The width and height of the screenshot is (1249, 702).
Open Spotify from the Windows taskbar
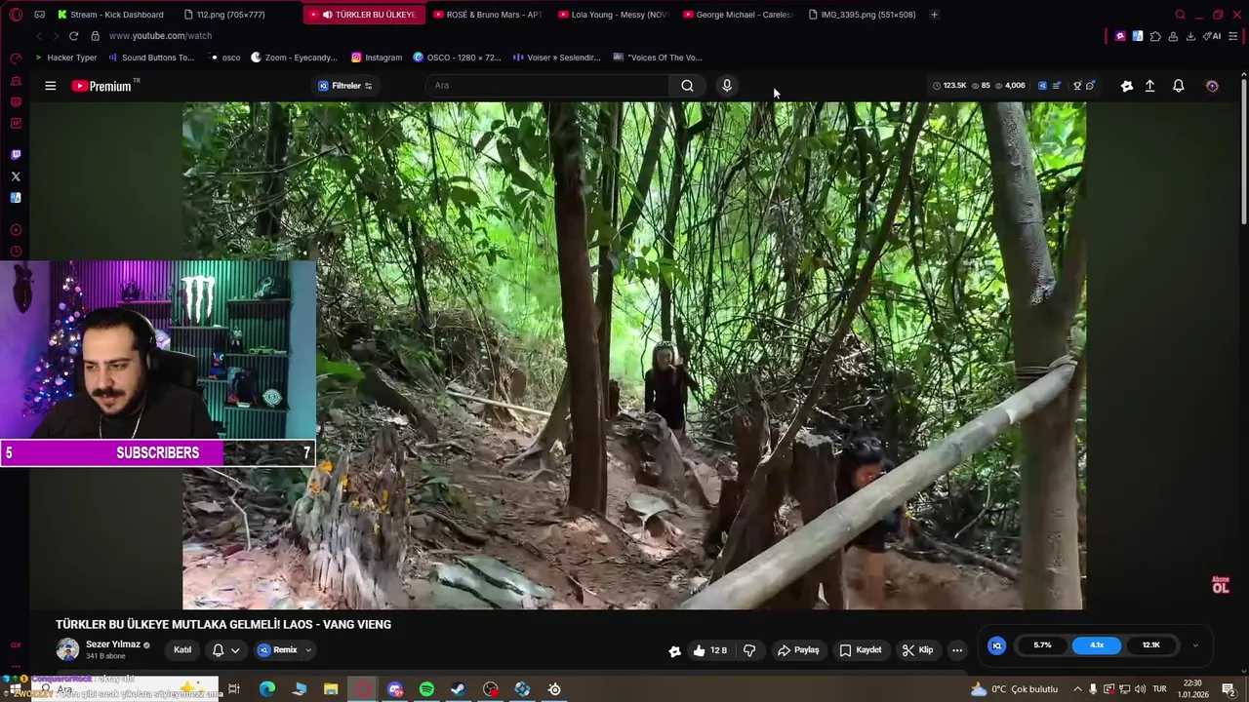(x=426, y=689)
